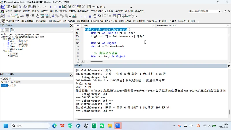Toggle Bookmark blue flag icon
The height and width of the screenshot is (130, 231).
(52, 16)
